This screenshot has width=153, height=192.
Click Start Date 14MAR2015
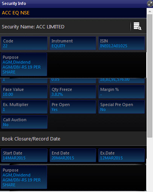(24, 155)
